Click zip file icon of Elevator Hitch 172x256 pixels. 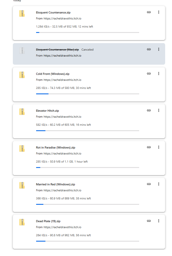(x=22, y=112)
